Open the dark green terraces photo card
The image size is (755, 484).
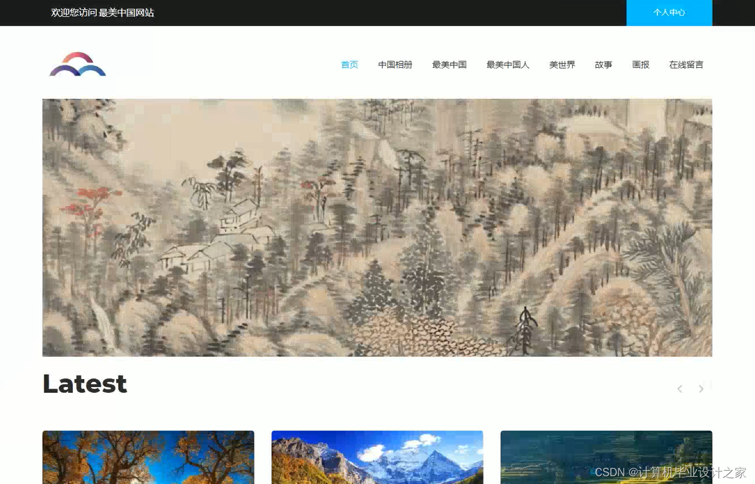606,457
